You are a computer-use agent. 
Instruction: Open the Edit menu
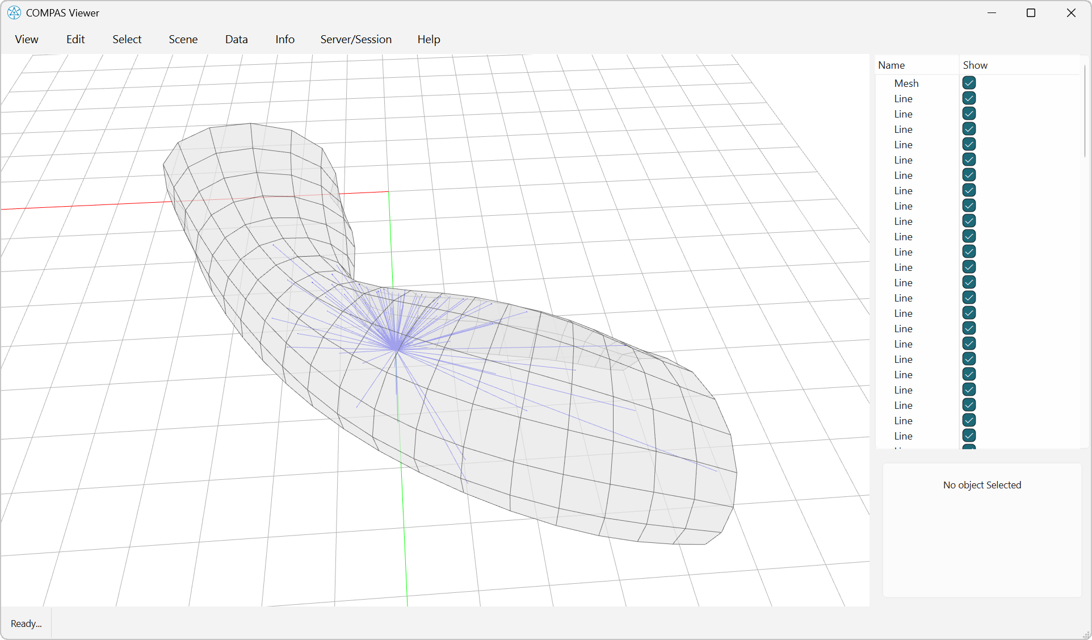point(75,39)
